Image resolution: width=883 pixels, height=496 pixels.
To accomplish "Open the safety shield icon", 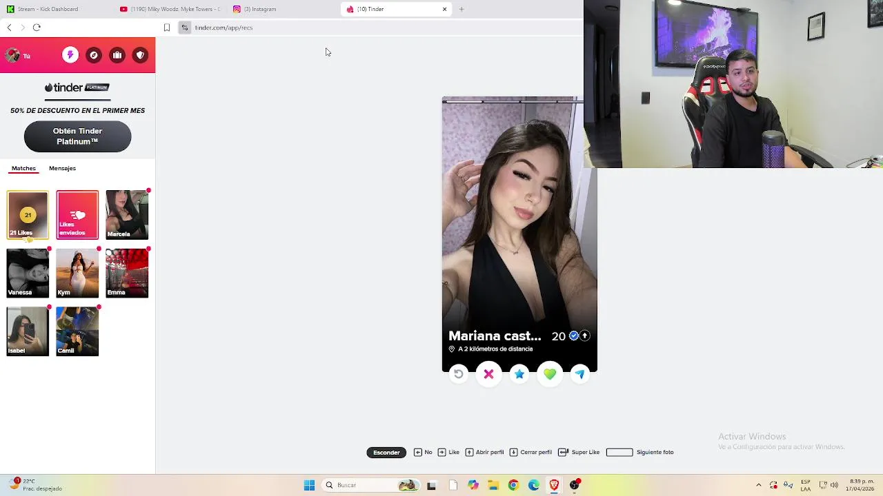I will click(x=140, y=55).
